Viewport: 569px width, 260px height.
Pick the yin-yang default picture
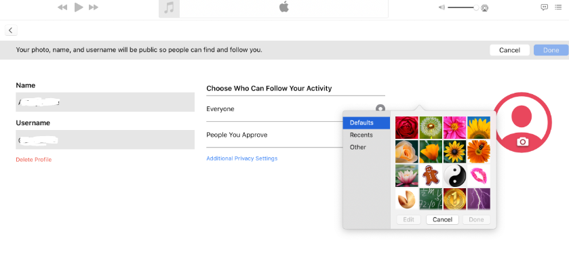[x=454, y=175]
